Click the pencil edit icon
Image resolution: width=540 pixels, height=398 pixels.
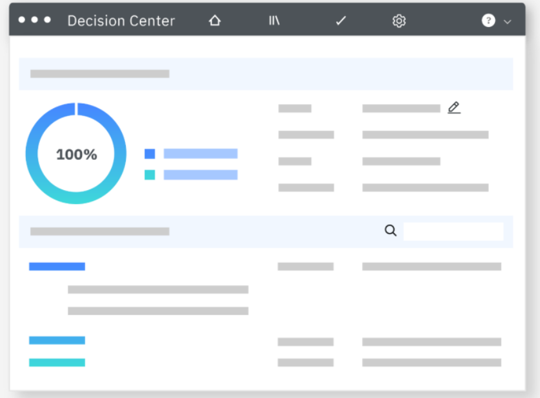(454, 108)
